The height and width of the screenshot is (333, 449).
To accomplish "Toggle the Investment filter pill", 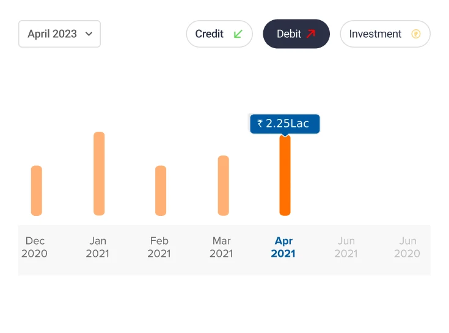I will [x=385, y=34].
